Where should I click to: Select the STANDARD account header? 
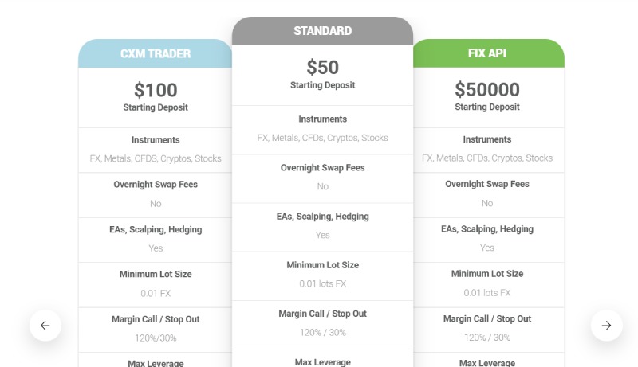[323, 31]
